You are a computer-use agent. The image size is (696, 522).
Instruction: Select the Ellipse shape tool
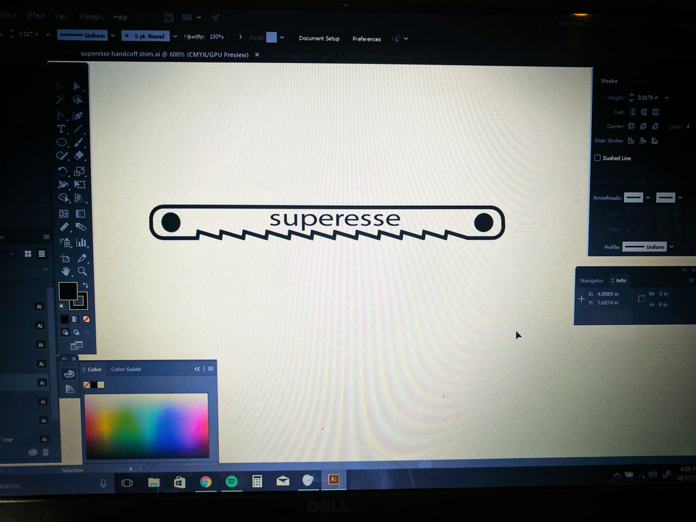coord(61,142)
